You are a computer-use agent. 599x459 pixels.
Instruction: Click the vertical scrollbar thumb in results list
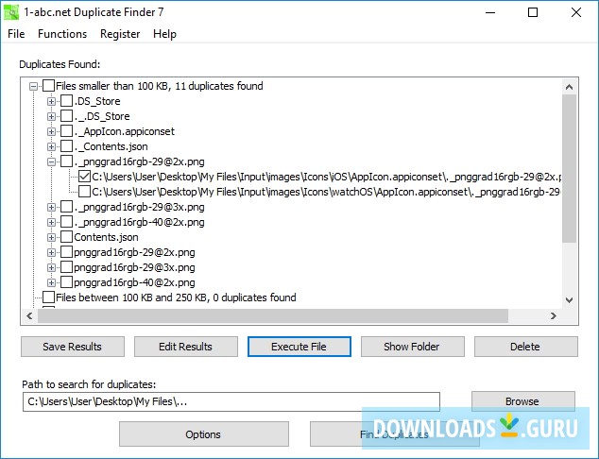[569, 168]
